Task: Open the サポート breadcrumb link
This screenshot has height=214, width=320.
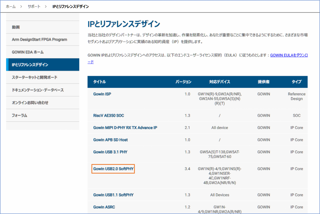Action: 34,6
